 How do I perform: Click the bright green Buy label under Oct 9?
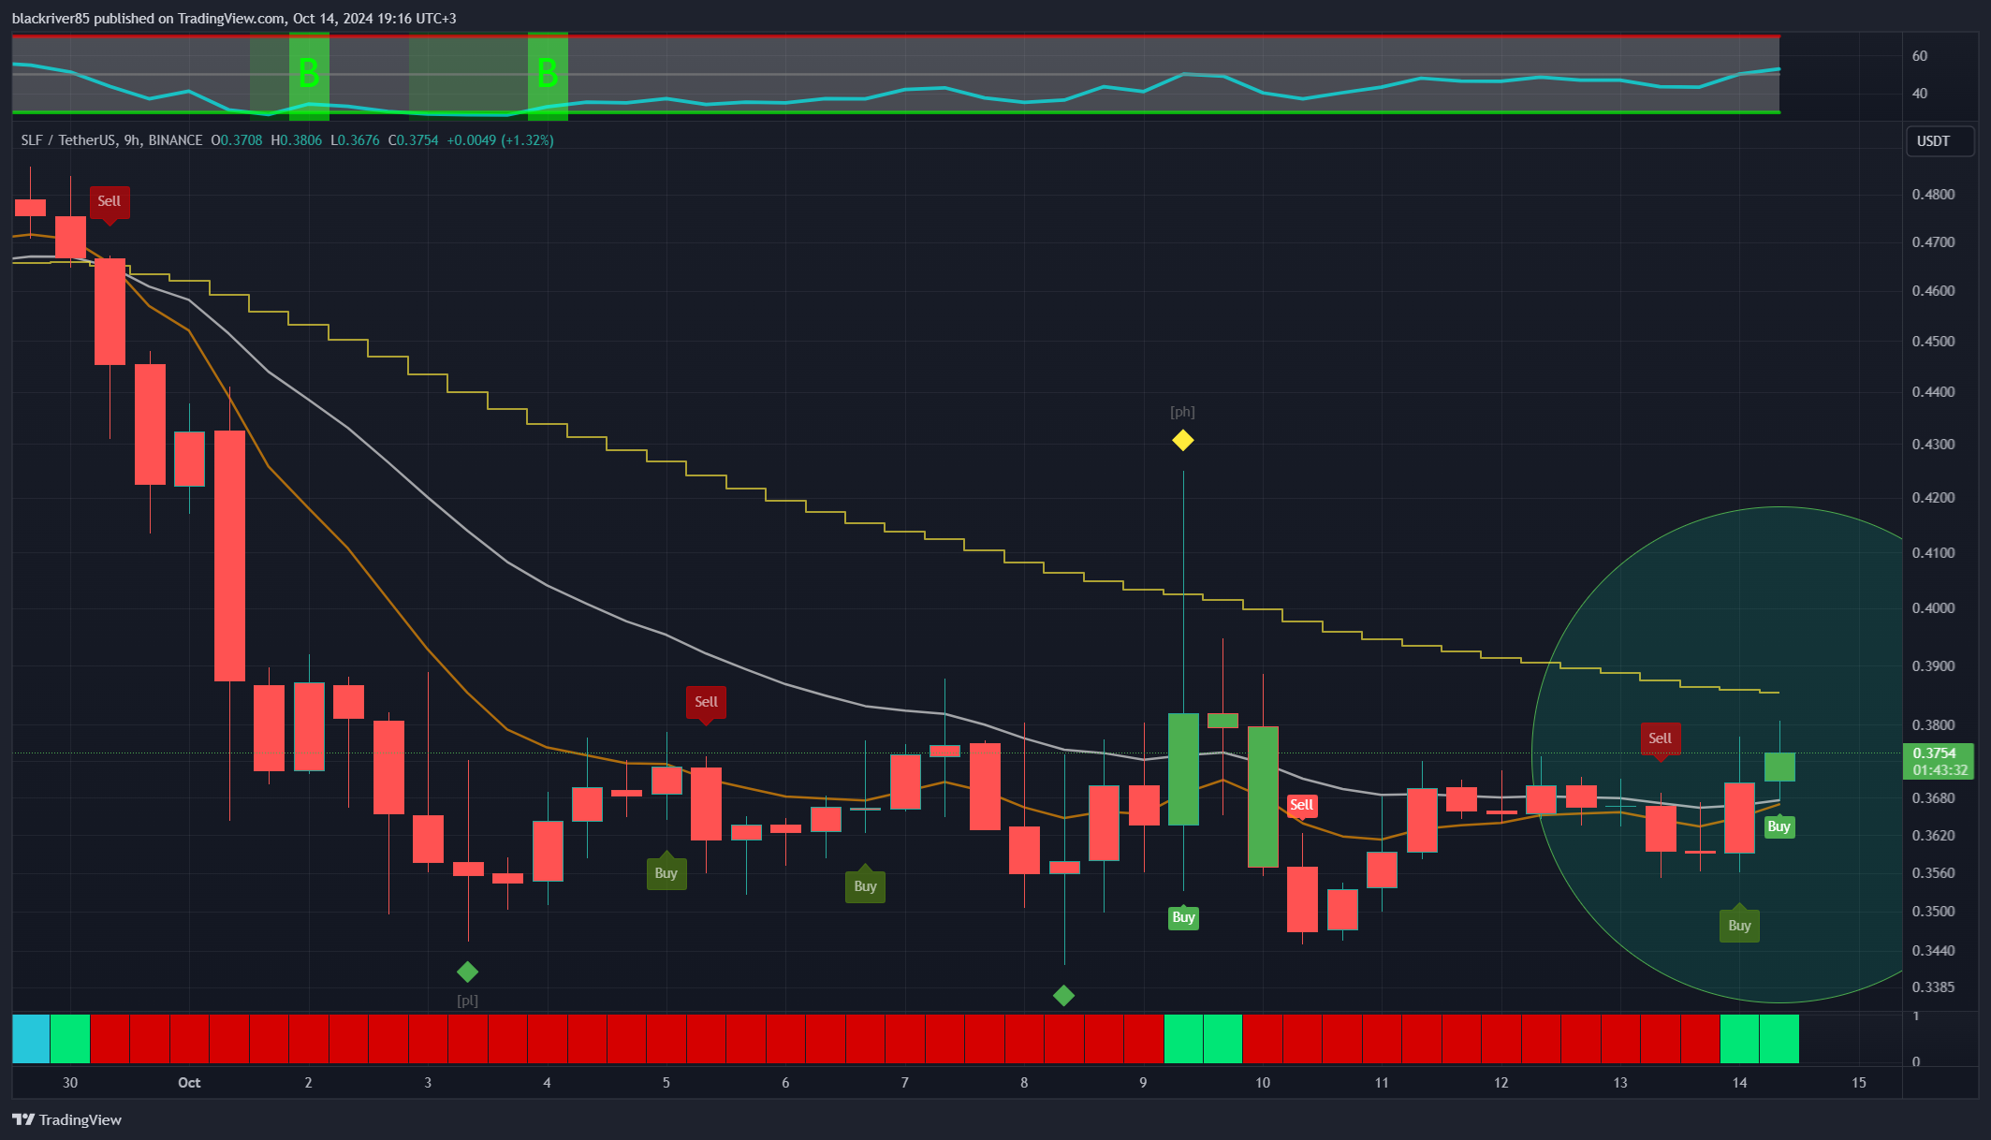tap(1183, 916)
